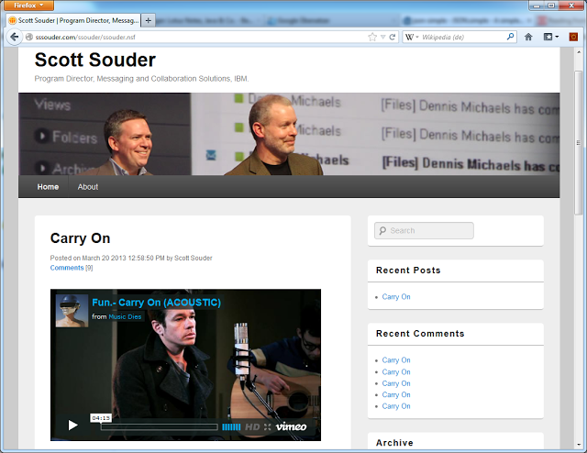Open the About navigation tab

[x=88, y=186]
